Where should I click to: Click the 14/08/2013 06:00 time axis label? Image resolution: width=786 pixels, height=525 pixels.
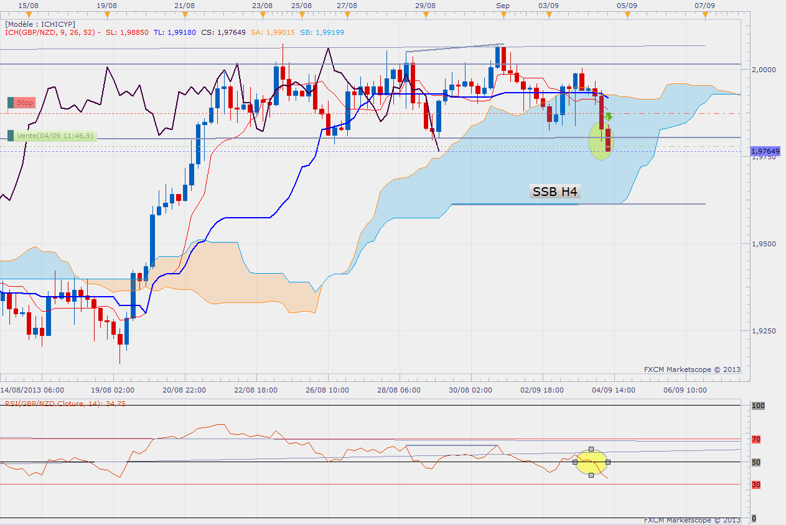tap(32, 390)
